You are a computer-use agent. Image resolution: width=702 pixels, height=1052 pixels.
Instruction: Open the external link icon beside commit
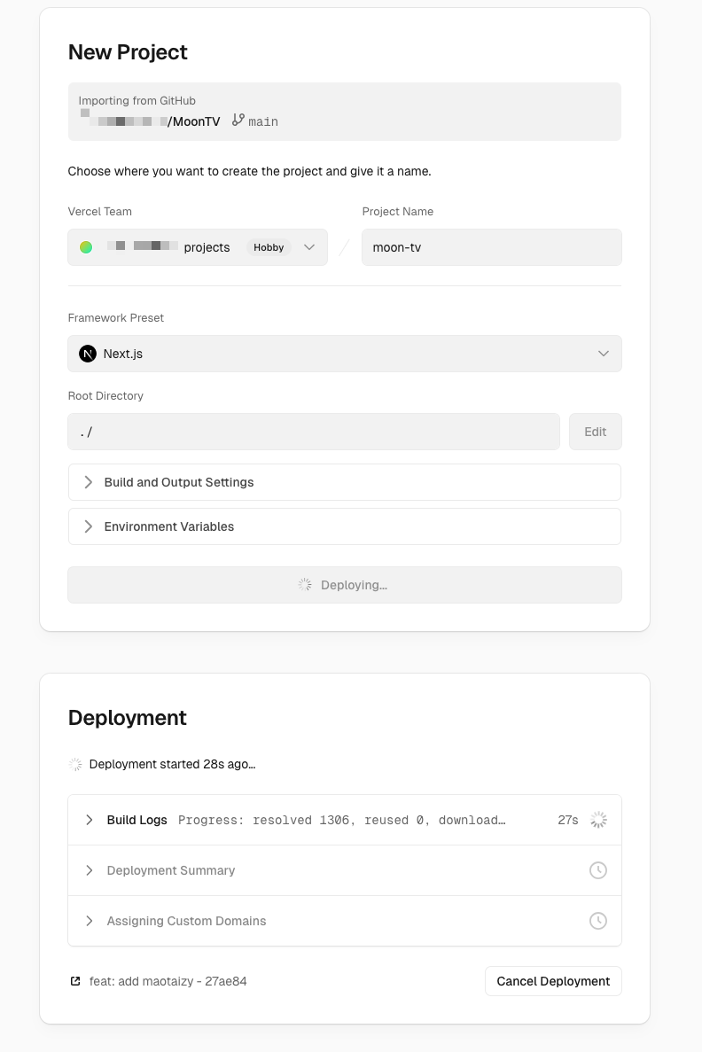(x=76, y=982)
